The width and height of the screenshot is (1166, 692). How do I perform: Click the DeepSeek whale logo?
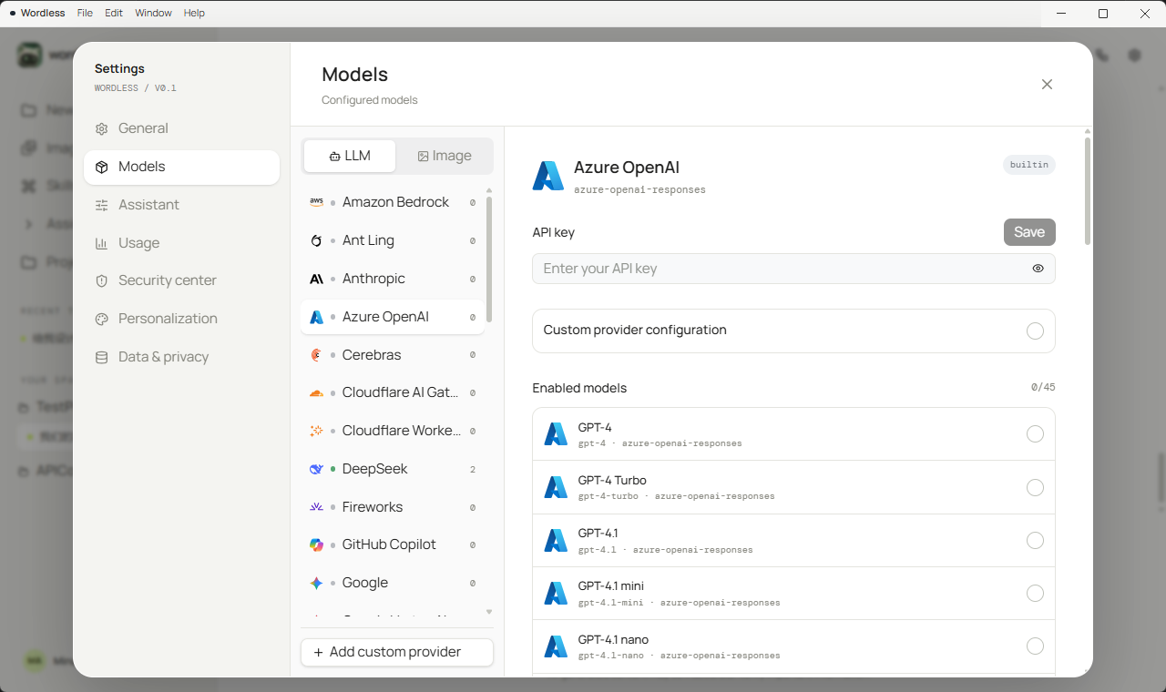click(316, 469)
